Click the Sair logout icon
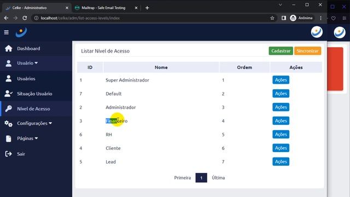This screenshot has width=350, height=197. [9, 154]
